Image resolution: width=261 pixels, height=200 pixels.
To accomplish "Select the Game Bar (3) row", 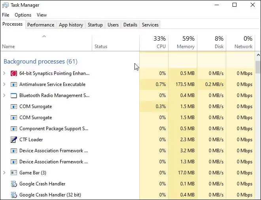I will 128,173.
